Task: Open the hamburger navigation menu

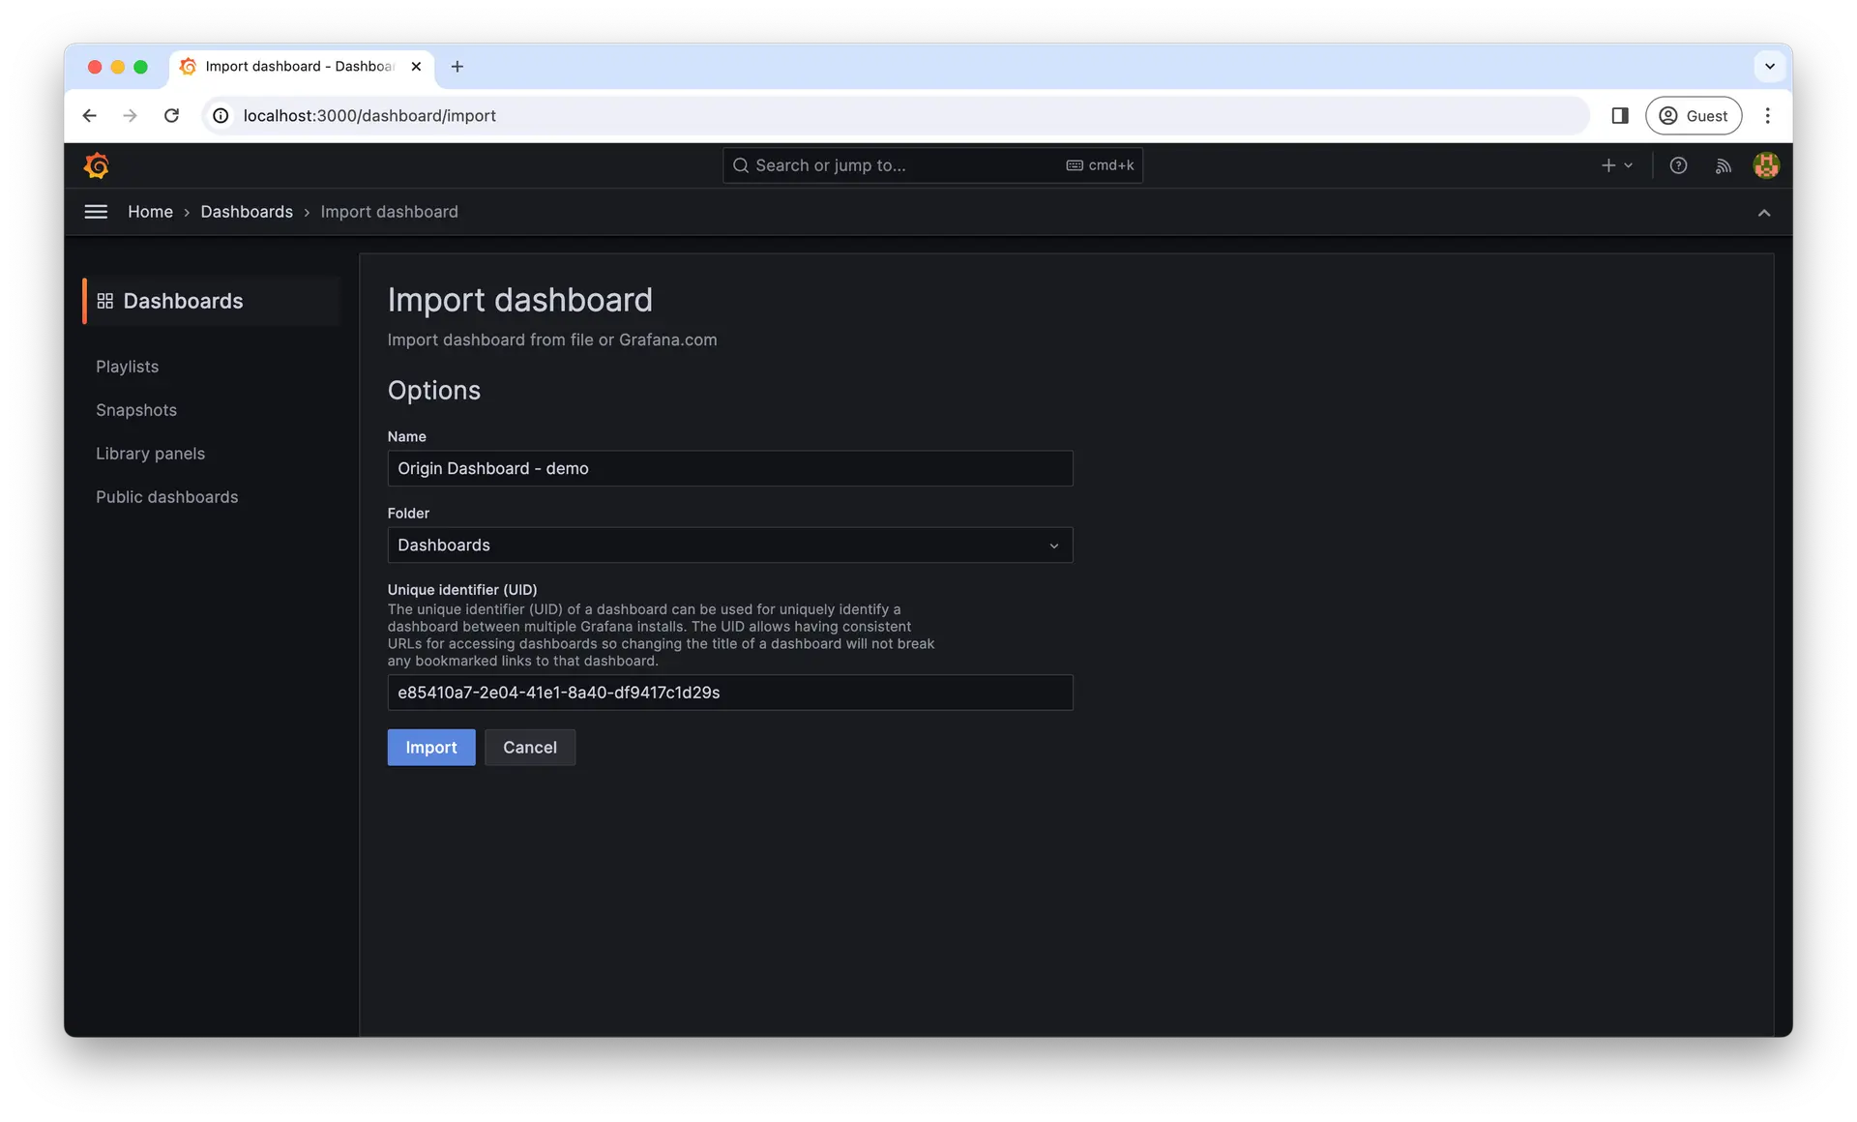Action: pyautogui.click(x=96, y=212)
